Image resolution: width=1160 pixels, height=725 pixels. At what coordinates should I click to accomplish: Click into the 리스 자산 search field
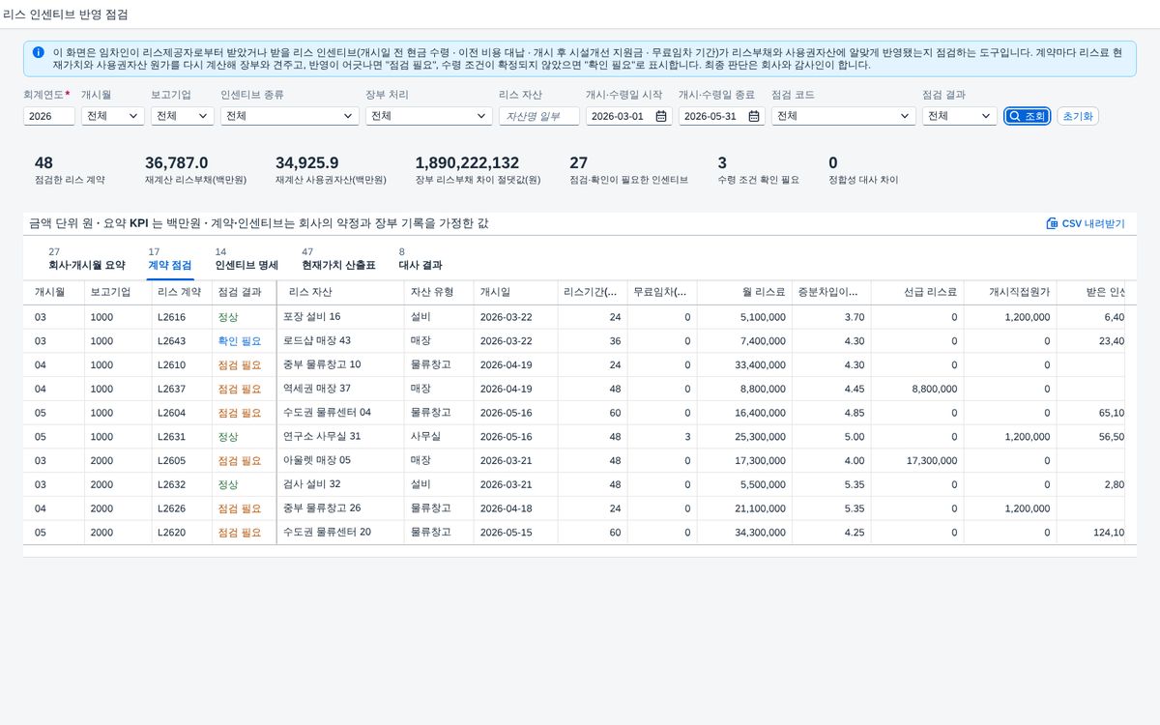tap(539, 116)
